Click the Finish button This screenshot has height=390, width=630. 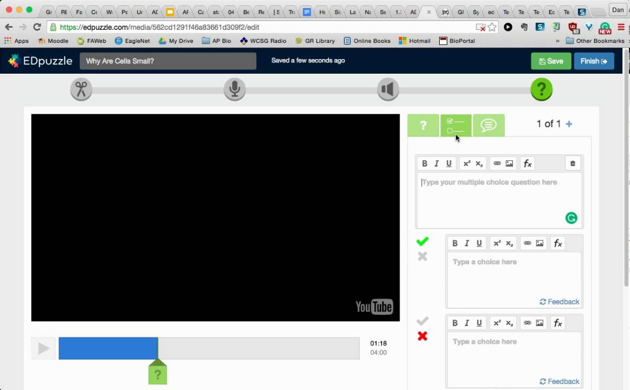tap(594, 61)
